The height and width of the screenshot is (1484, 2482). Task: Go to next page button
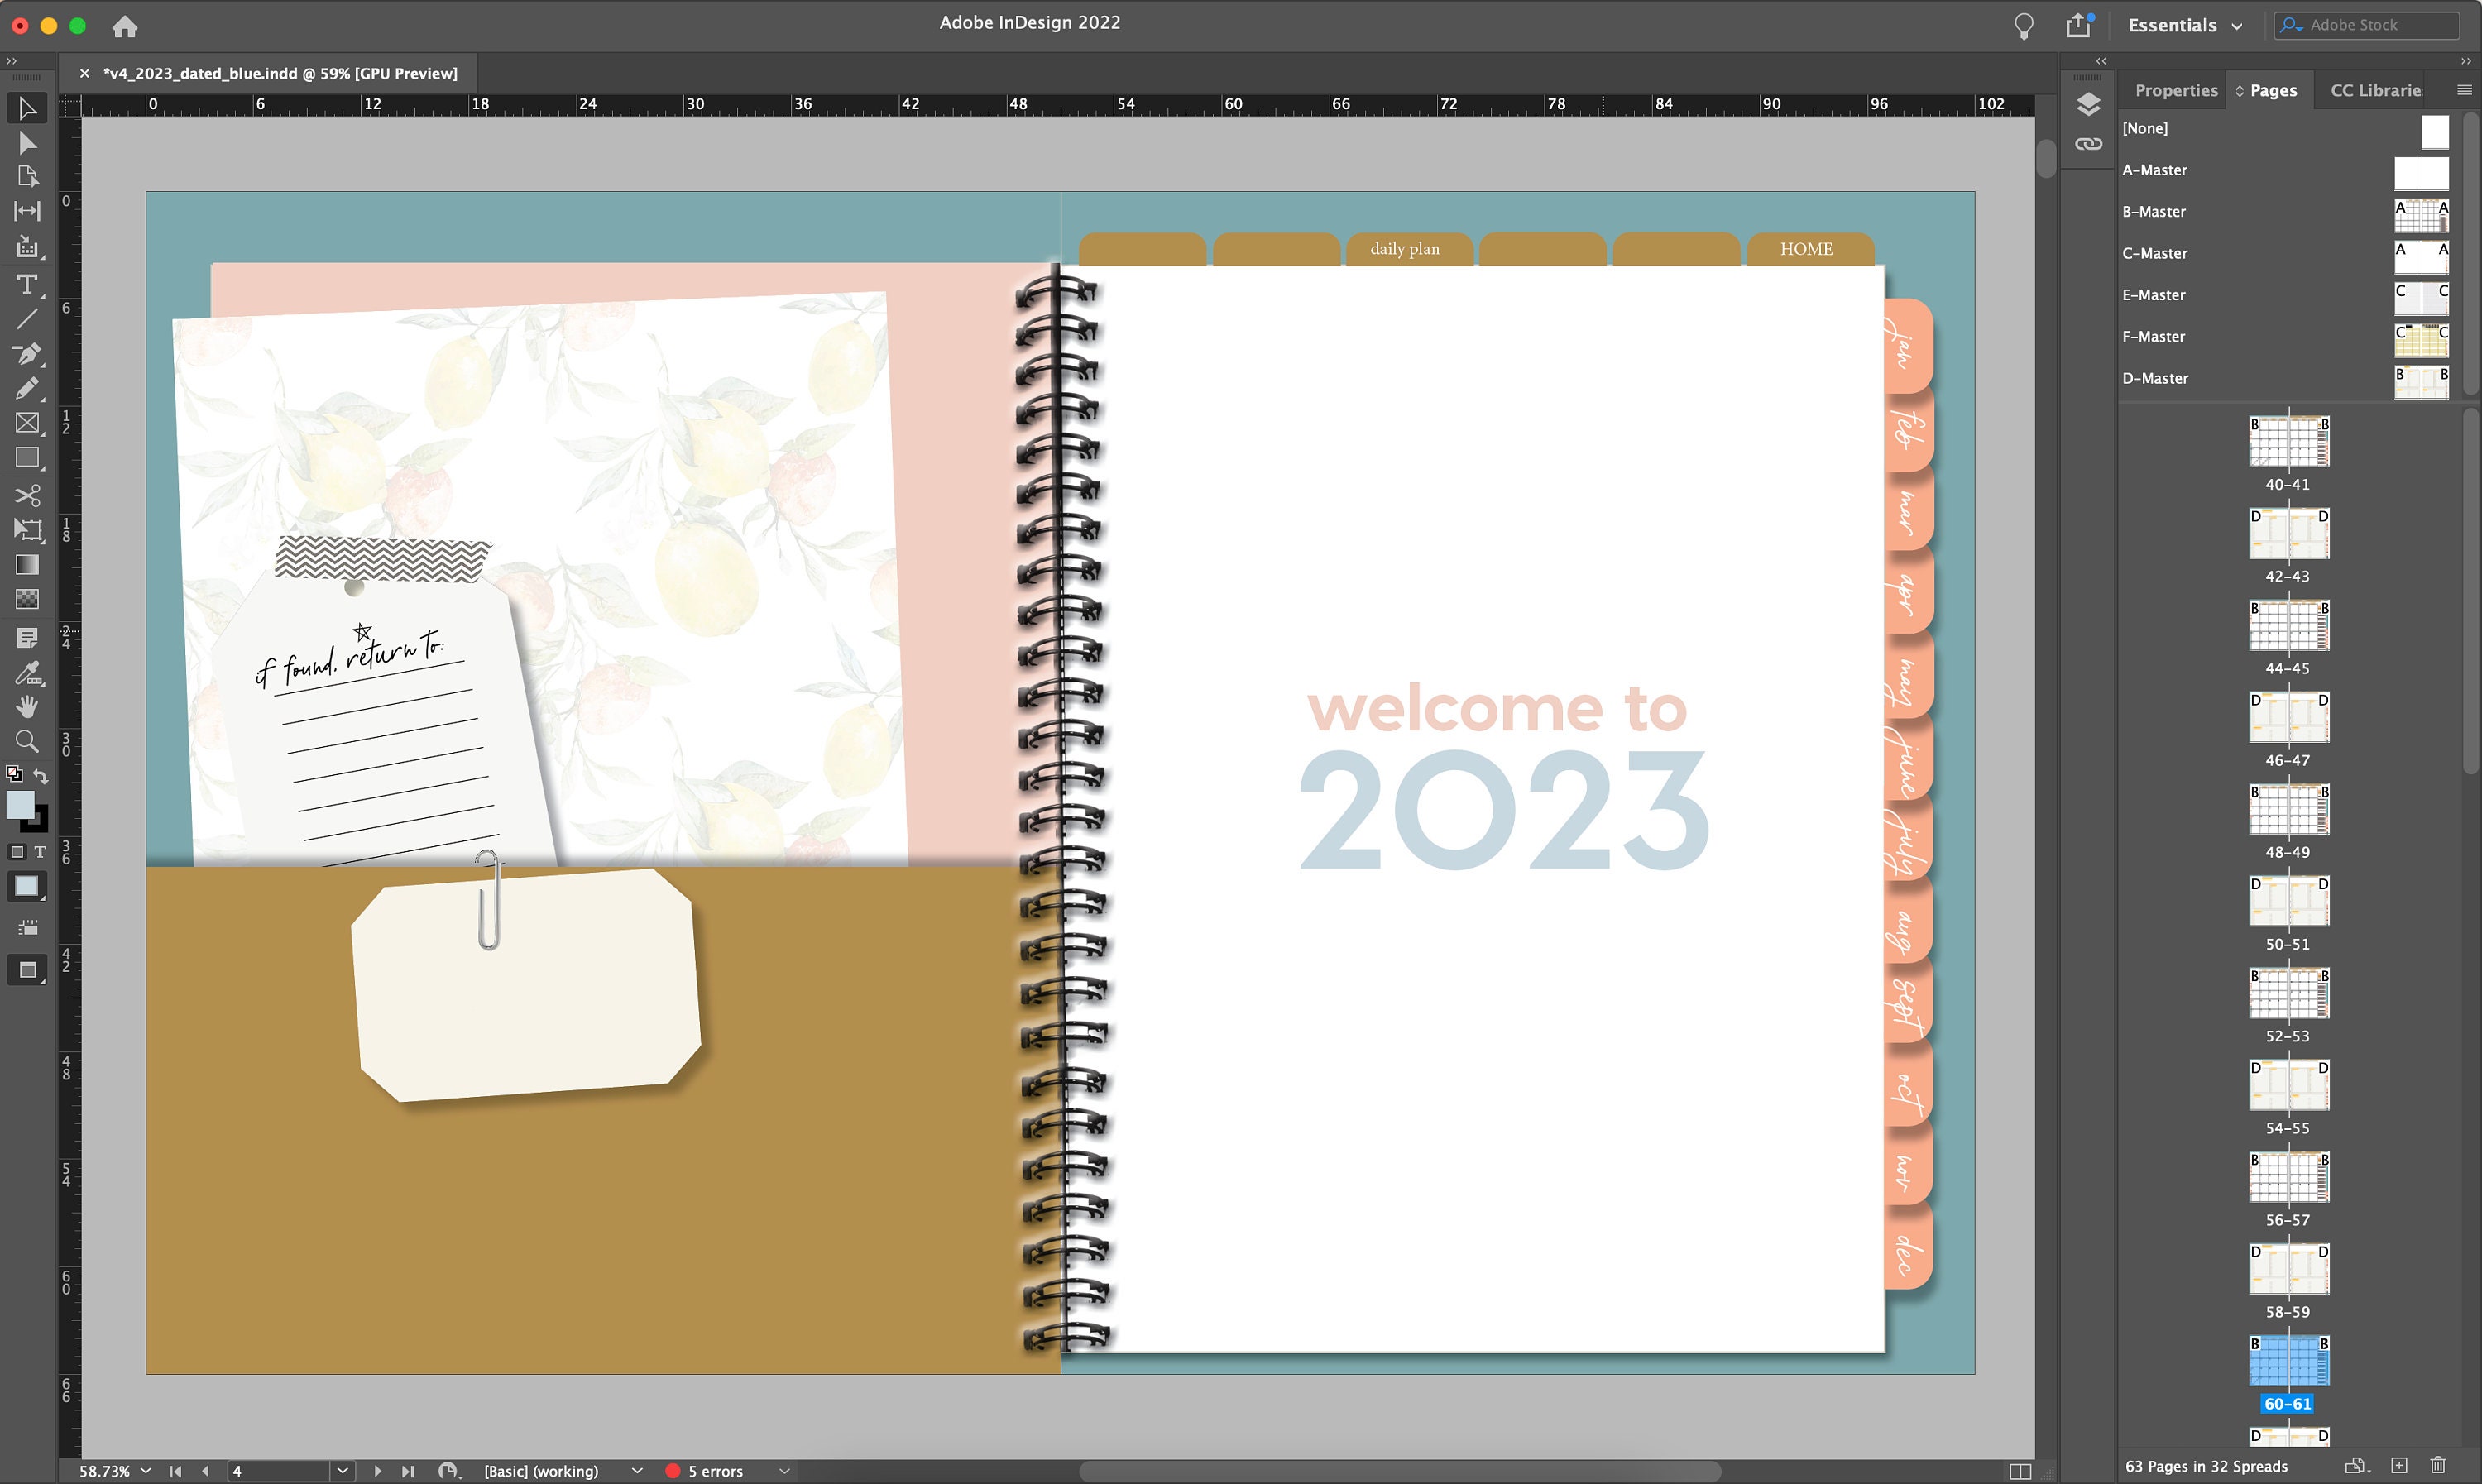tap(377, 1471)
